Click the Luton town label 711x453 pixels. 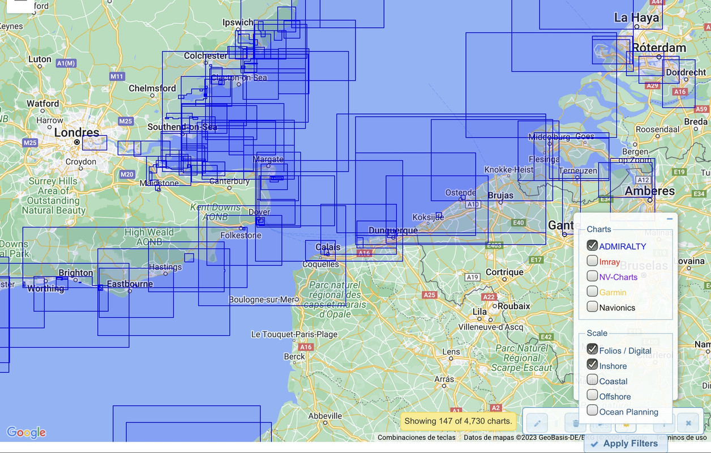pos(40,59)
